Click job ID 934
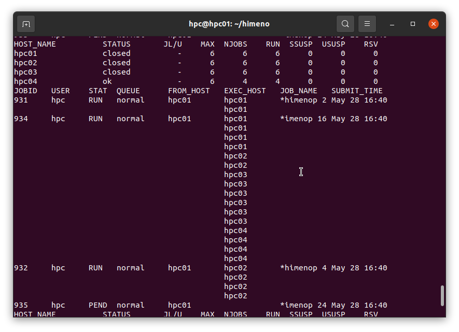 click(x=21, y=119)
